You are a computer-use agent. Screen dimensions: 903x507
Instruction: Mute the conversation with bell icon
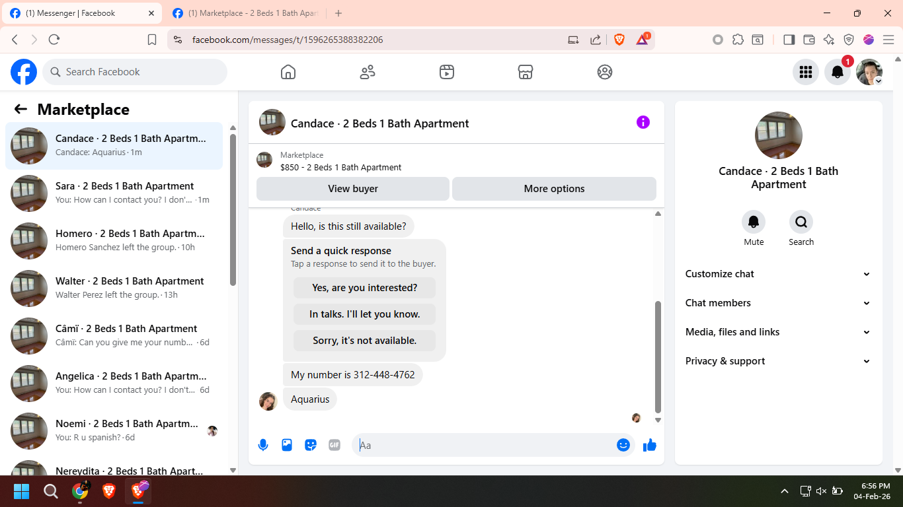click(x=754, y=222)
